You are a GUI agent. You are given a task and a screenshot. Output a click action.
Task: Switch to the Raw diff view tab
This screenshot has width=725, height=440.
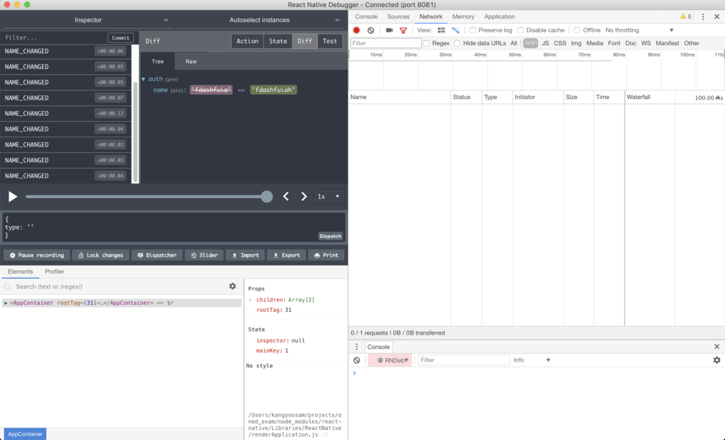coord(191,62)
